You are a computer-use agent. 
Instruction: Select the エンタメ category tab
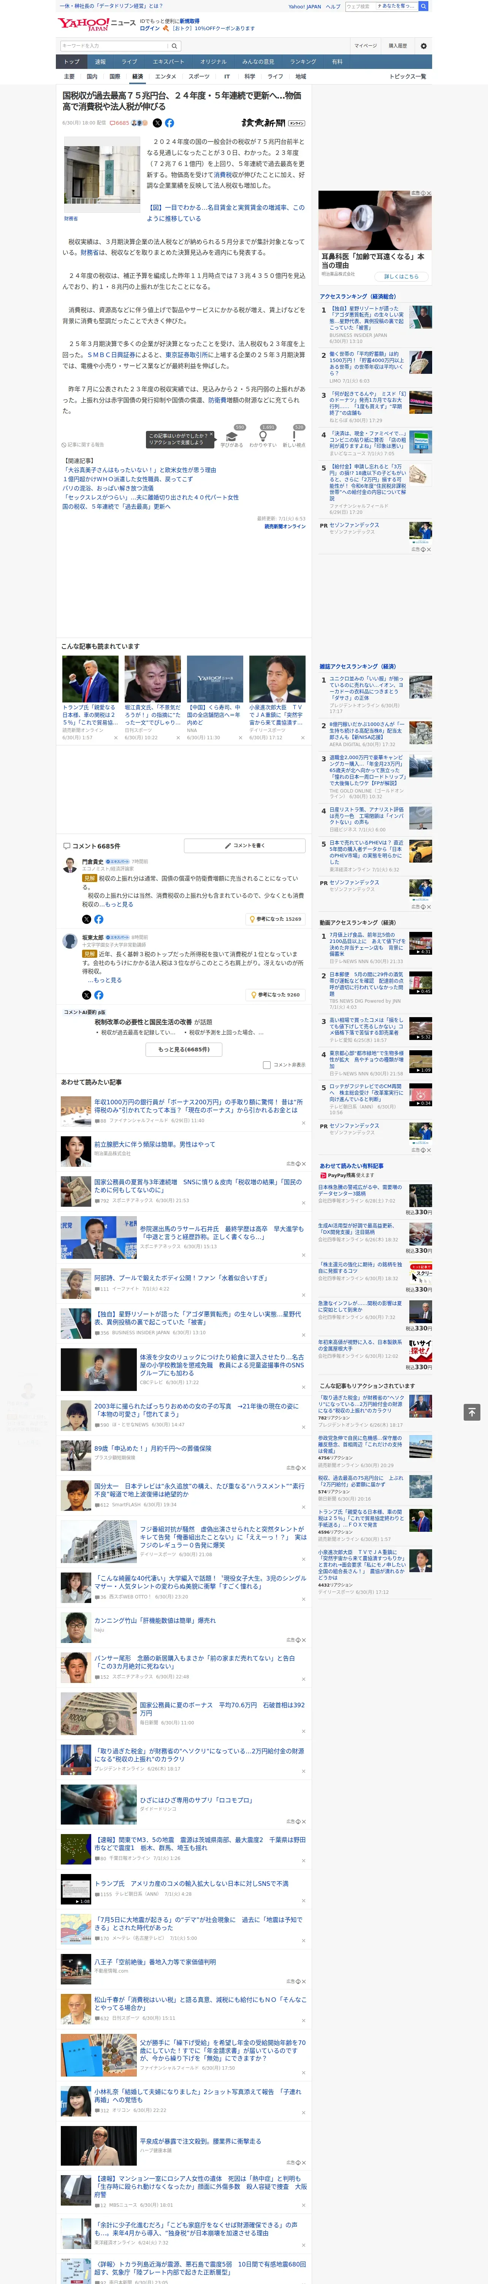tap(166, 76)
